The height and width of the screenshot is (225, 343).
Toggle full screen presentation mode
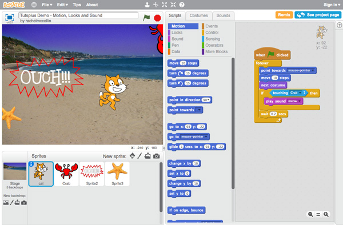point(10,18)
